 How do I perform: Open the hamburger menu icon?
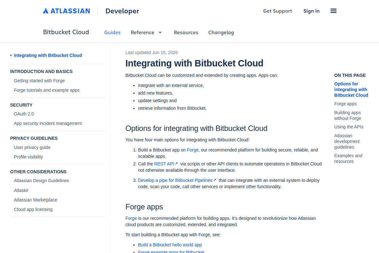coord(334,11)
